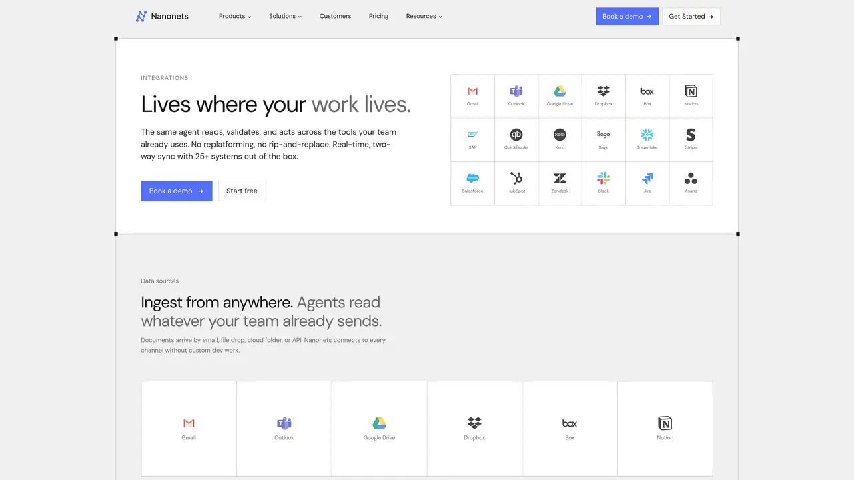This screenshot has height=480, width=854.
Task: Open the Solutions dropdown menu
Action: pyautogui.click(x=286, y=16)
